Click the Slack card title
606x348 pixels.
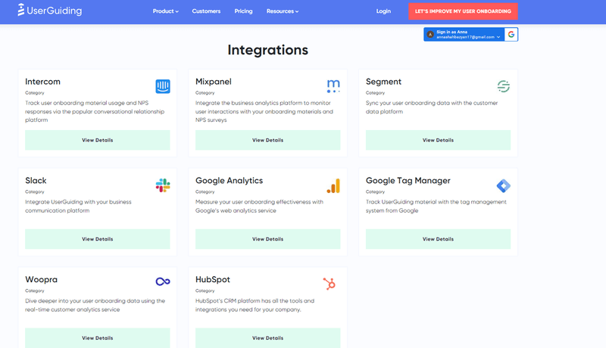[x=36, y=181]
